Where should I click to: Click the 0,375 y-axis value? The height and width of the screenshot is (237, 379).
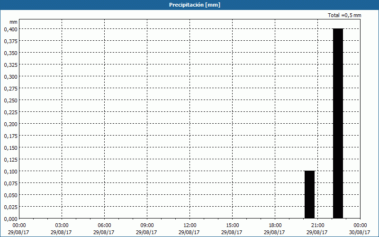(10, 41)
